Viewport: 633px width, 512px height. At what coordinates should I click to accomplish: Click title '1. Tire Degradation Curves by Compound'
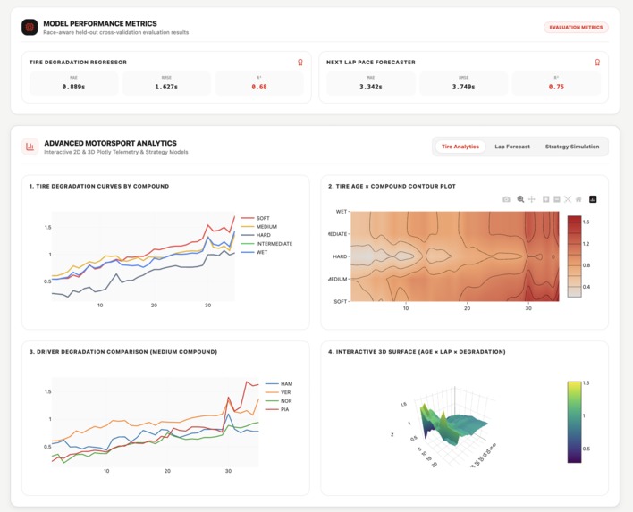99,186
